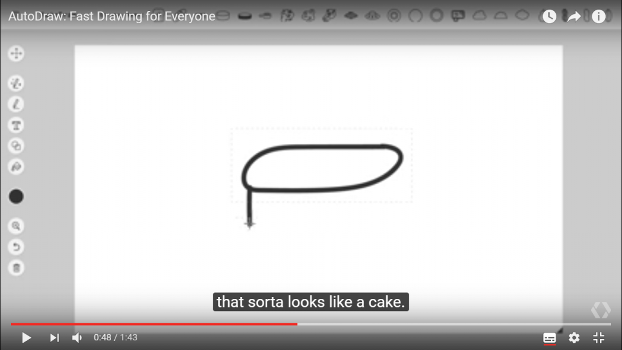Choose the Fill paint bucket tool
The height and width of the screenshot is (350, 622).
tap(16, 166)
